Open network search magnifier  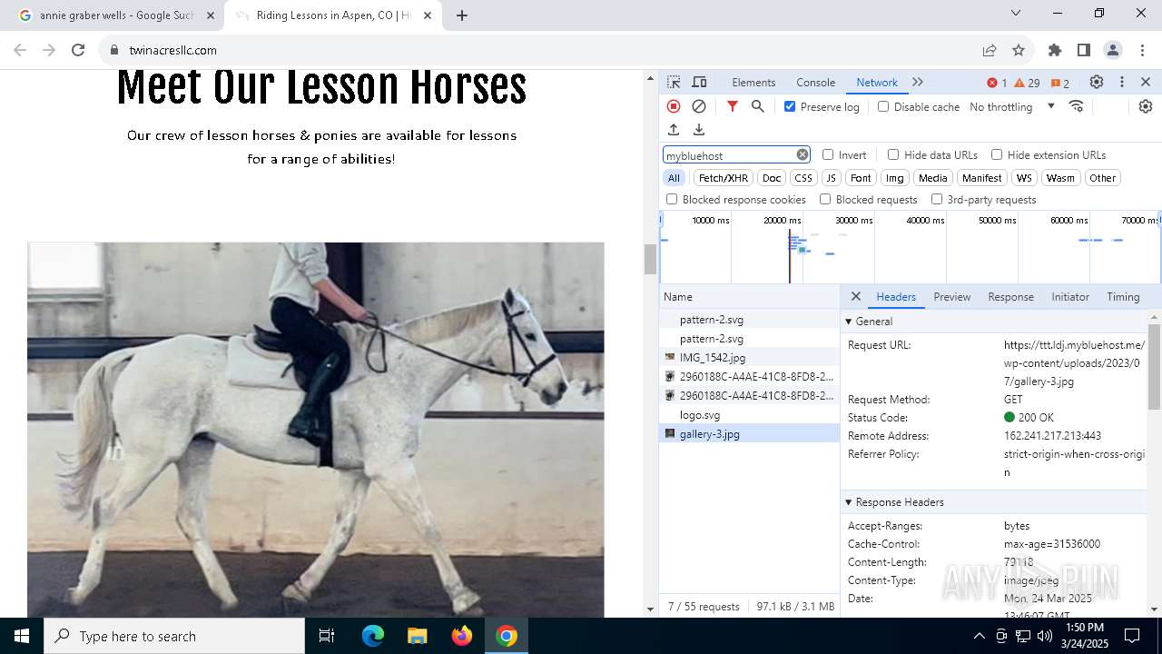coord(758,107)
